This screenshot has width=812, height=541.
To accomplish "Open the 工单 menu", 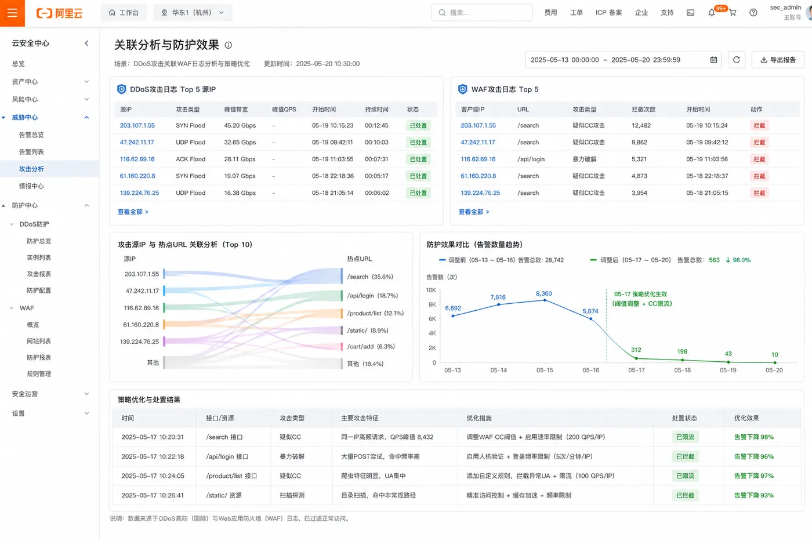I will tap(576, 13).
